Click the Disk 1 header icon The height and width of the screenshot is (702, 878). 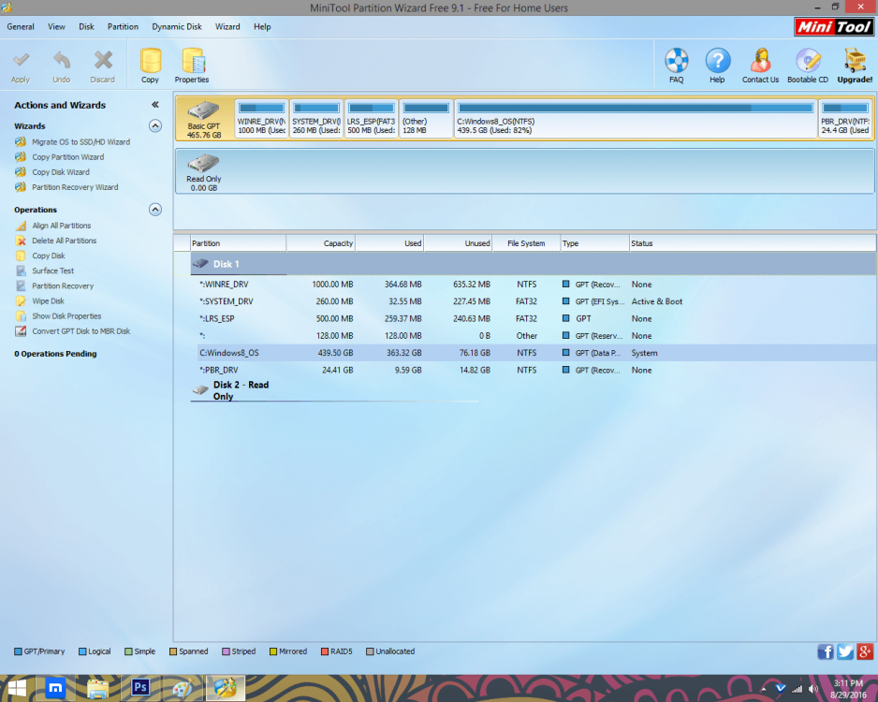[200, 263]
